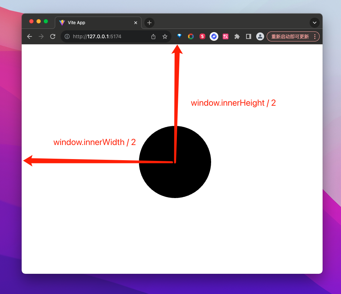Open the red S extension icon
This screenshot has width=341, height=294.
coord(202,36)
